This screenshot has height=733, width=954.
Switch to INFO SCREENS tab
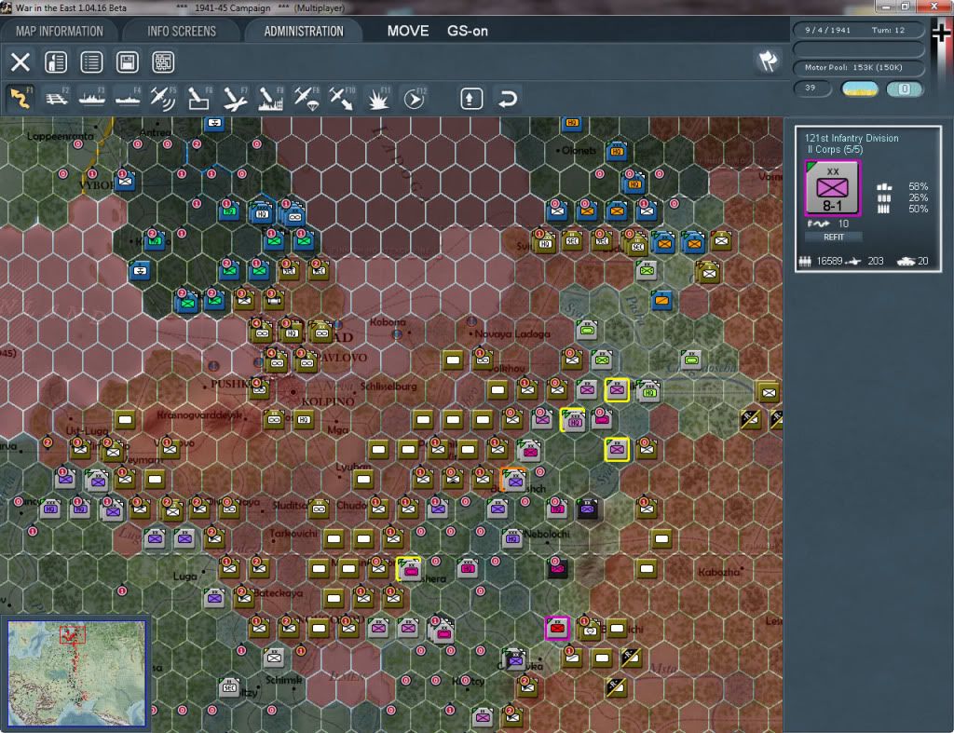click(182, 31)
